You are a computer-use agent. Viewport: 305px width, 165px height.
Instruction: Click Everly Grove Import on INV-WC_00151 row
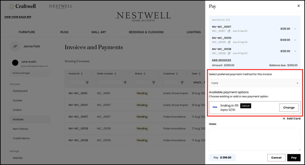176,93
